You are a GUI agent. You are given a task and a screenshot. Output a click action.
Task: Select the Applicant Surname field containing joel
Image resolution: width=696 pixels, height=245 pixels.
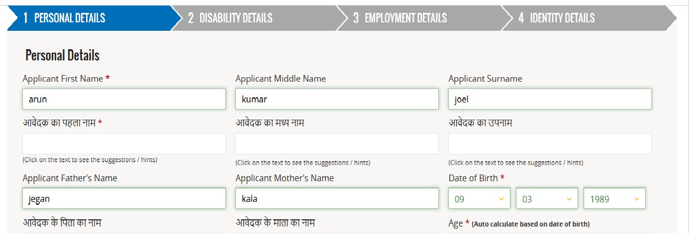click(550, 100)
